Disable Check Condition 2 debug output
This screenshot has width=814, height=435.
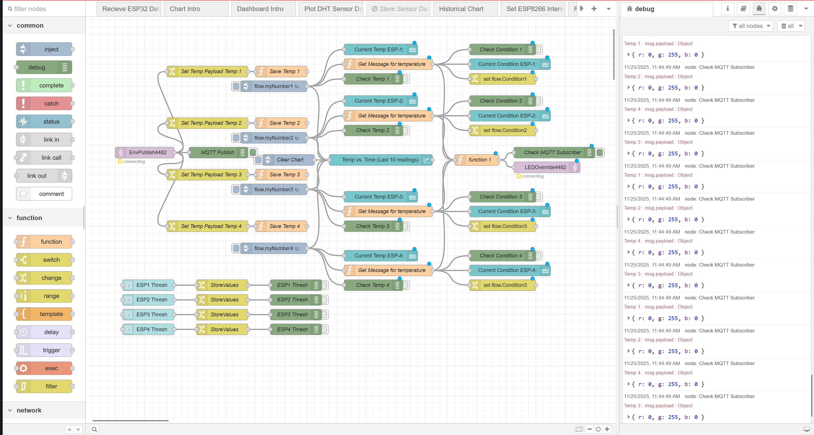tap(538, 101)
